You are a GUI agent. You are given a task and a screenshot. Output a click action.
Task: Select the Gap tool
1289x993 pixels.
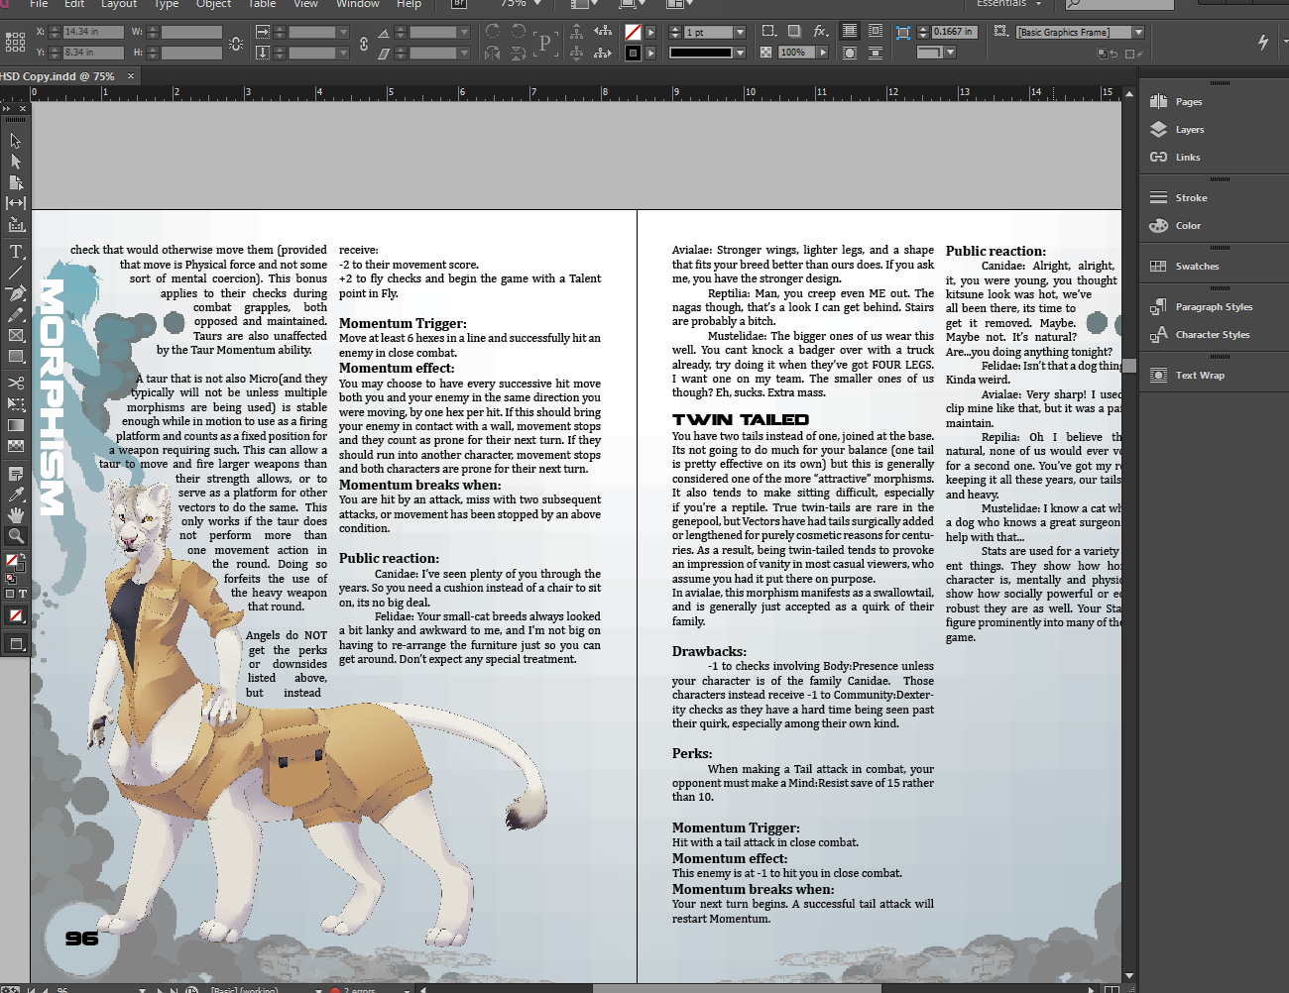16,203
